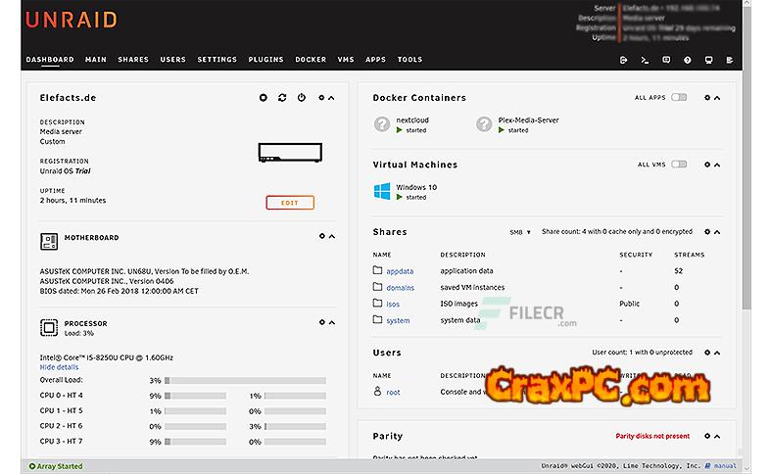Collapse the Virtual Machines section
The height and width of the screenshot is (474, 770).
[x=717, y=165]
